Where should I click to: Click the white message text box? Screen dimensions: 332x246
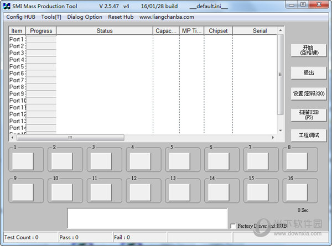coord(147,218)
